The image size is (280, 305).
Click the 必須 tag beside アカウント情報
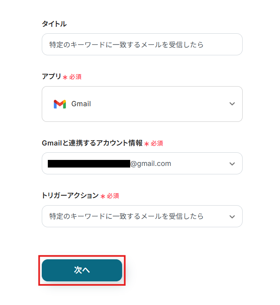(x=157, y=143)
